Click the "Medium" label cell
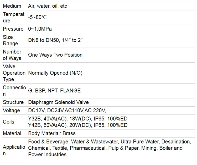 [12, 6]
